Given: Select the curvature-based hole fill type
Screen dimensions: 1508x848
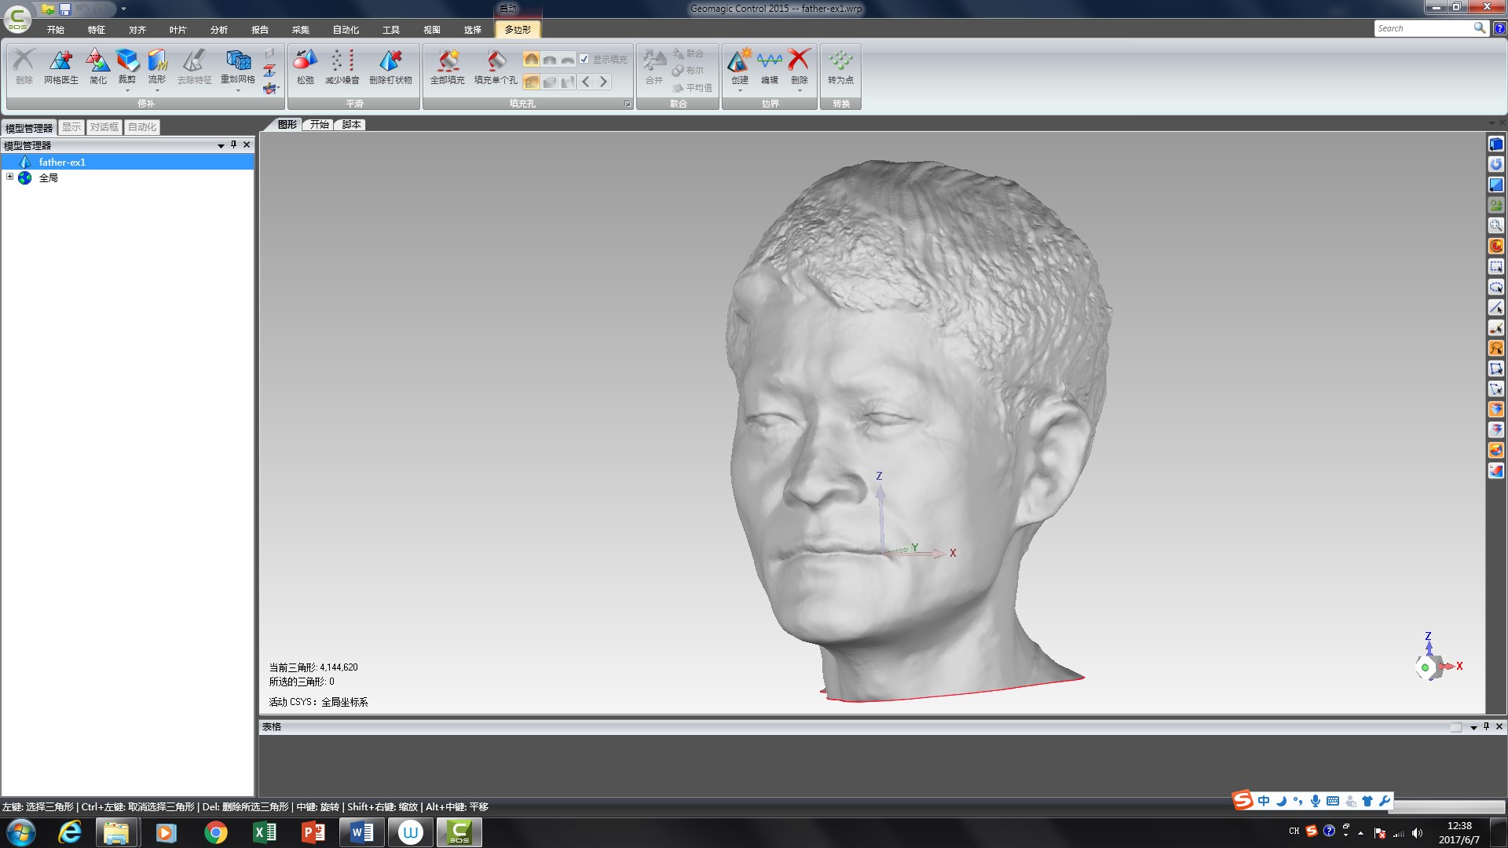Looking at the screenshot, I should click(x=532, y=59).
